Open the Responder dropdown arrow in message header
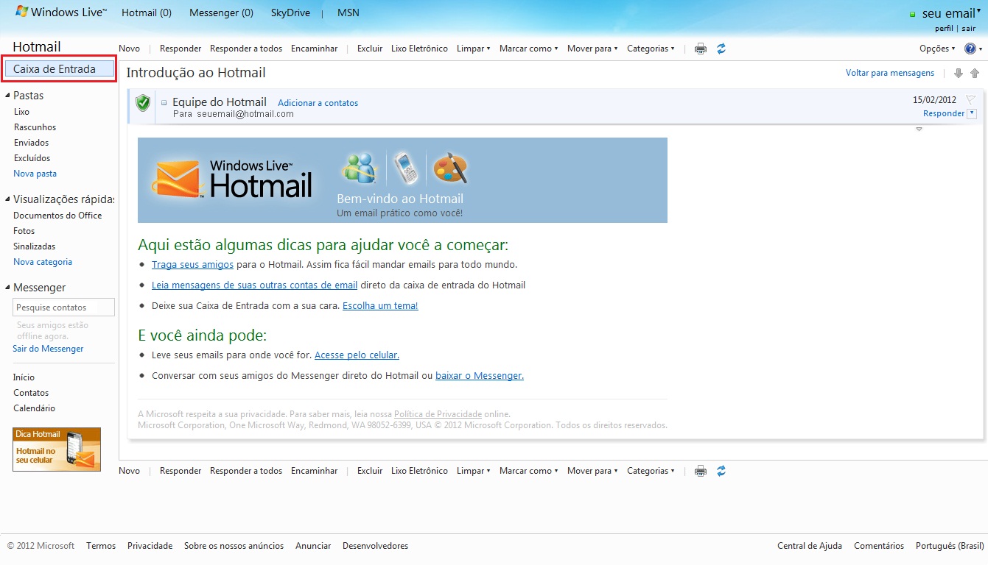Image resolution: width=988 pixels, height=565 pixels. [972, 113]
